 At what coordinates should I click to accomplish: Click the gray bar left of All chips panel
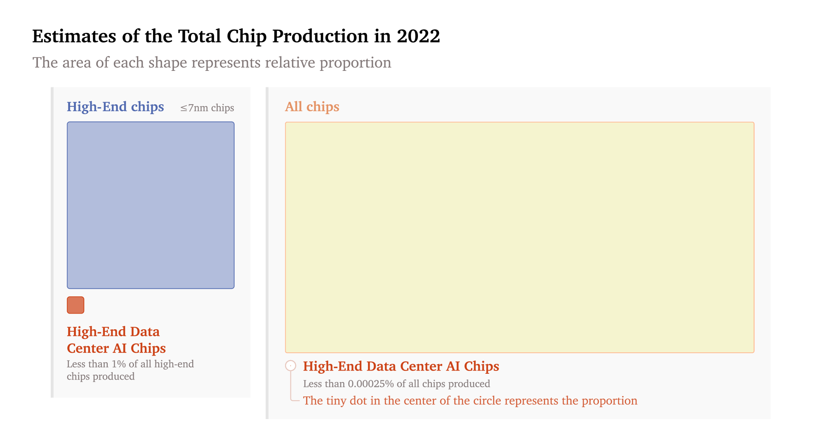click(x=267, y=253)
